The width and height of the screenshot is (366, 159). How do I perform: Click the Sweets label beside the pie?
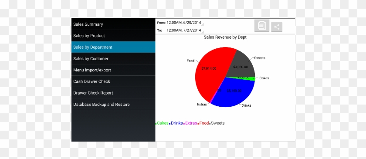[260, 58]
